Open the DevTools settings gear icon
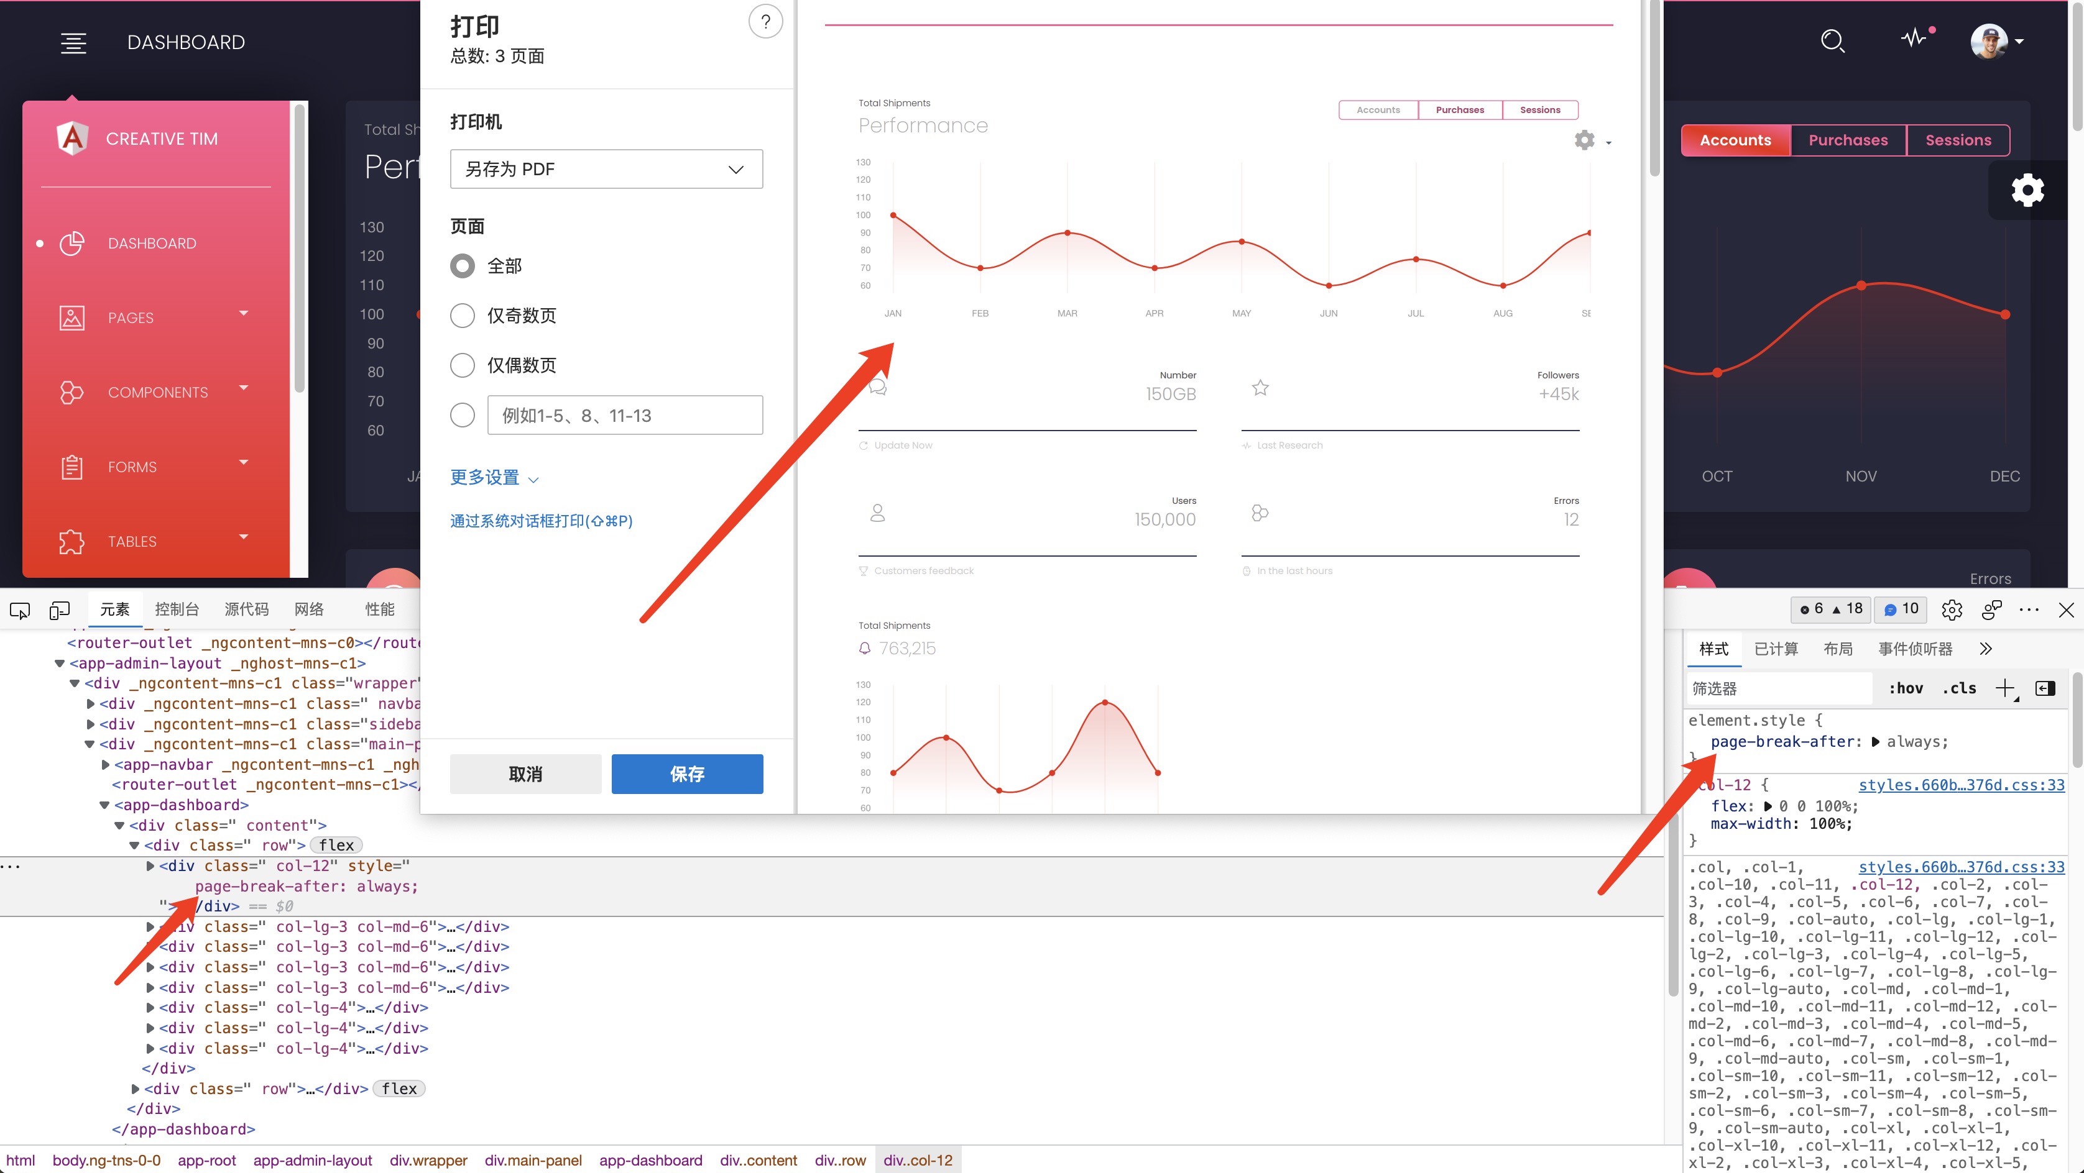 tap(1952, 610)
